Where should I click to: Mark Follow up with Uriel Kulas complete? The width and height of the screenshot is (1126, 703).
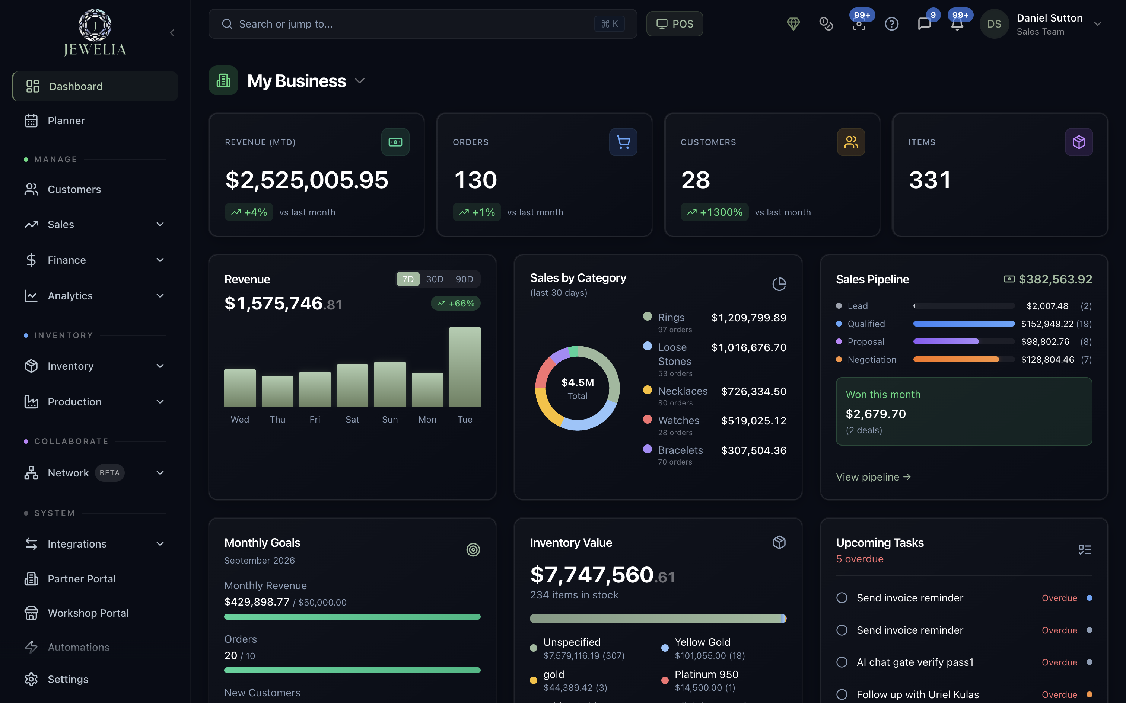coord(842,695)
